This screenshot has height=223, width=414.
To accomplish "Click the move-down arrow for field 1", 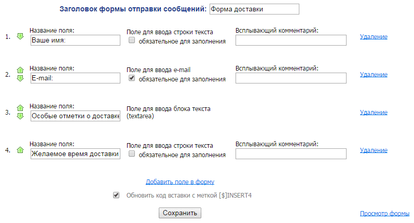I will tap(20, 36).
